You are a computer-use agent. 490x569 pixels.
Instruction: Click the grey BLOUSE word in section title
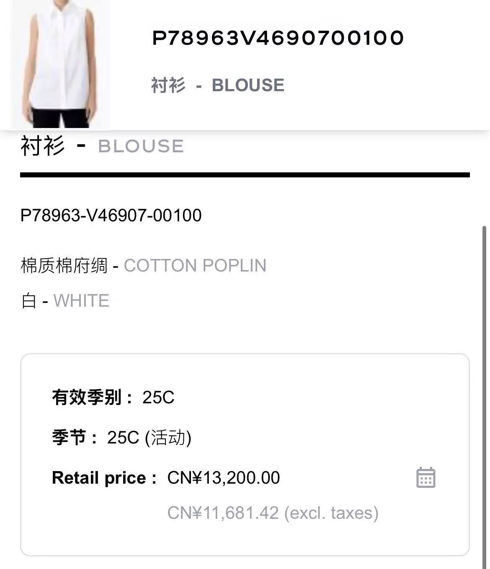pyautogui.click(x=141, y=146)
